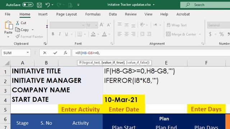Click the Bottom Align icon
Screen dimensions: 230x129
coord(133,25)
